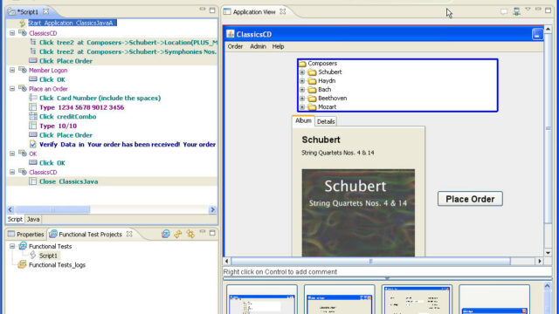559x314 pixels.
Task: Select Start Application ClassicsJavaA script line
Action: (x=72, y=23)
